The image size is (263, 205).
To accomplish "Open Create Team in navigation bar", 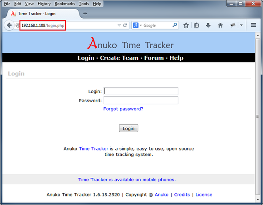I will pos(119,58).
